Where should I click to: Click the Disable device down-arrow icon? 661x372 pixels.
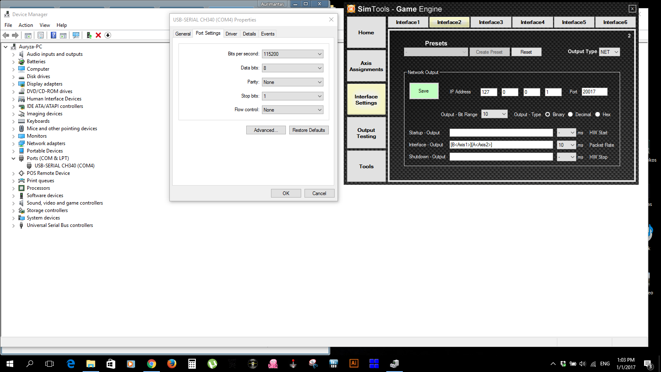click(108, 35)
